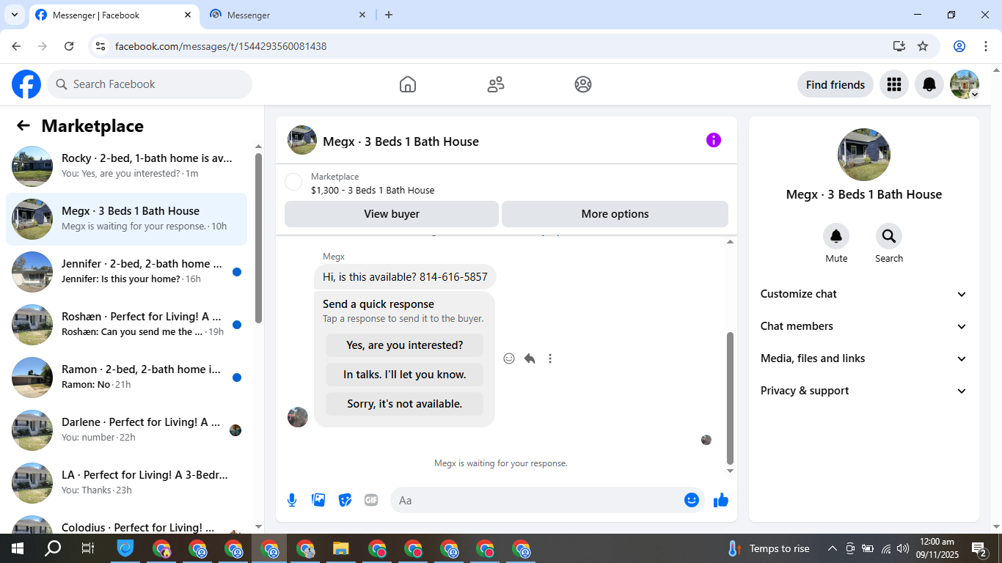Viewport: 1002px width, 563px height.
Task: View site information icon in address bar
Action: (101, 46)
